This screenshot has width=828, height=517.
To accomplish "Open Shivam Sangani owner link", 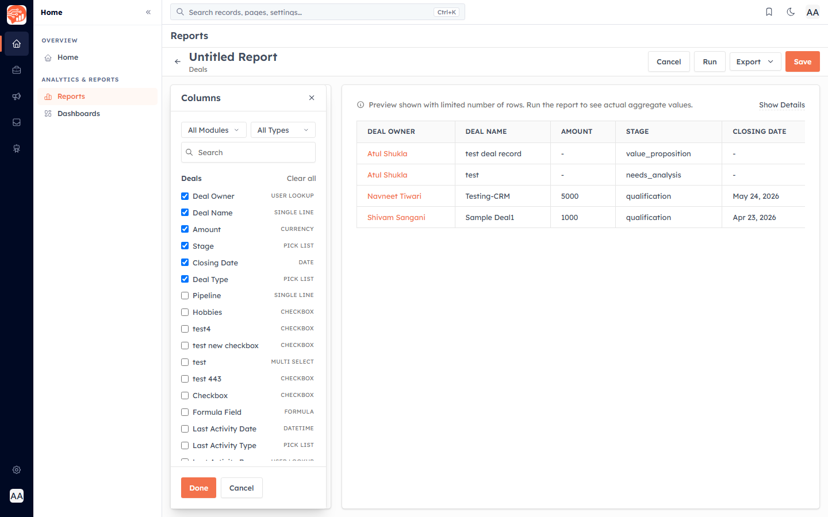I will (x=396, y=217).
